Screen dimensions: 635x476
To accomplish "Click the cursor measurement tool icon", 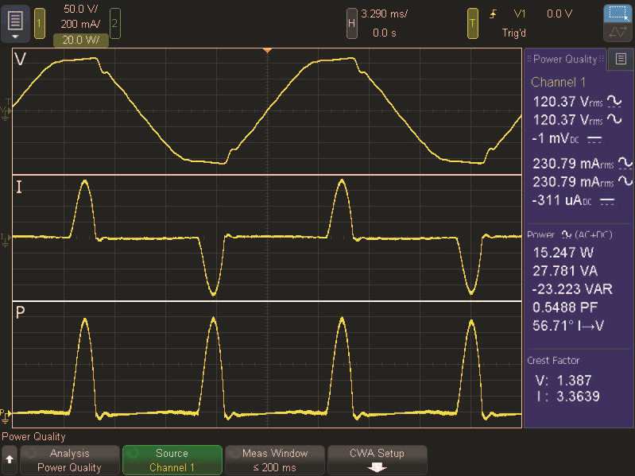I will [618, 33].
